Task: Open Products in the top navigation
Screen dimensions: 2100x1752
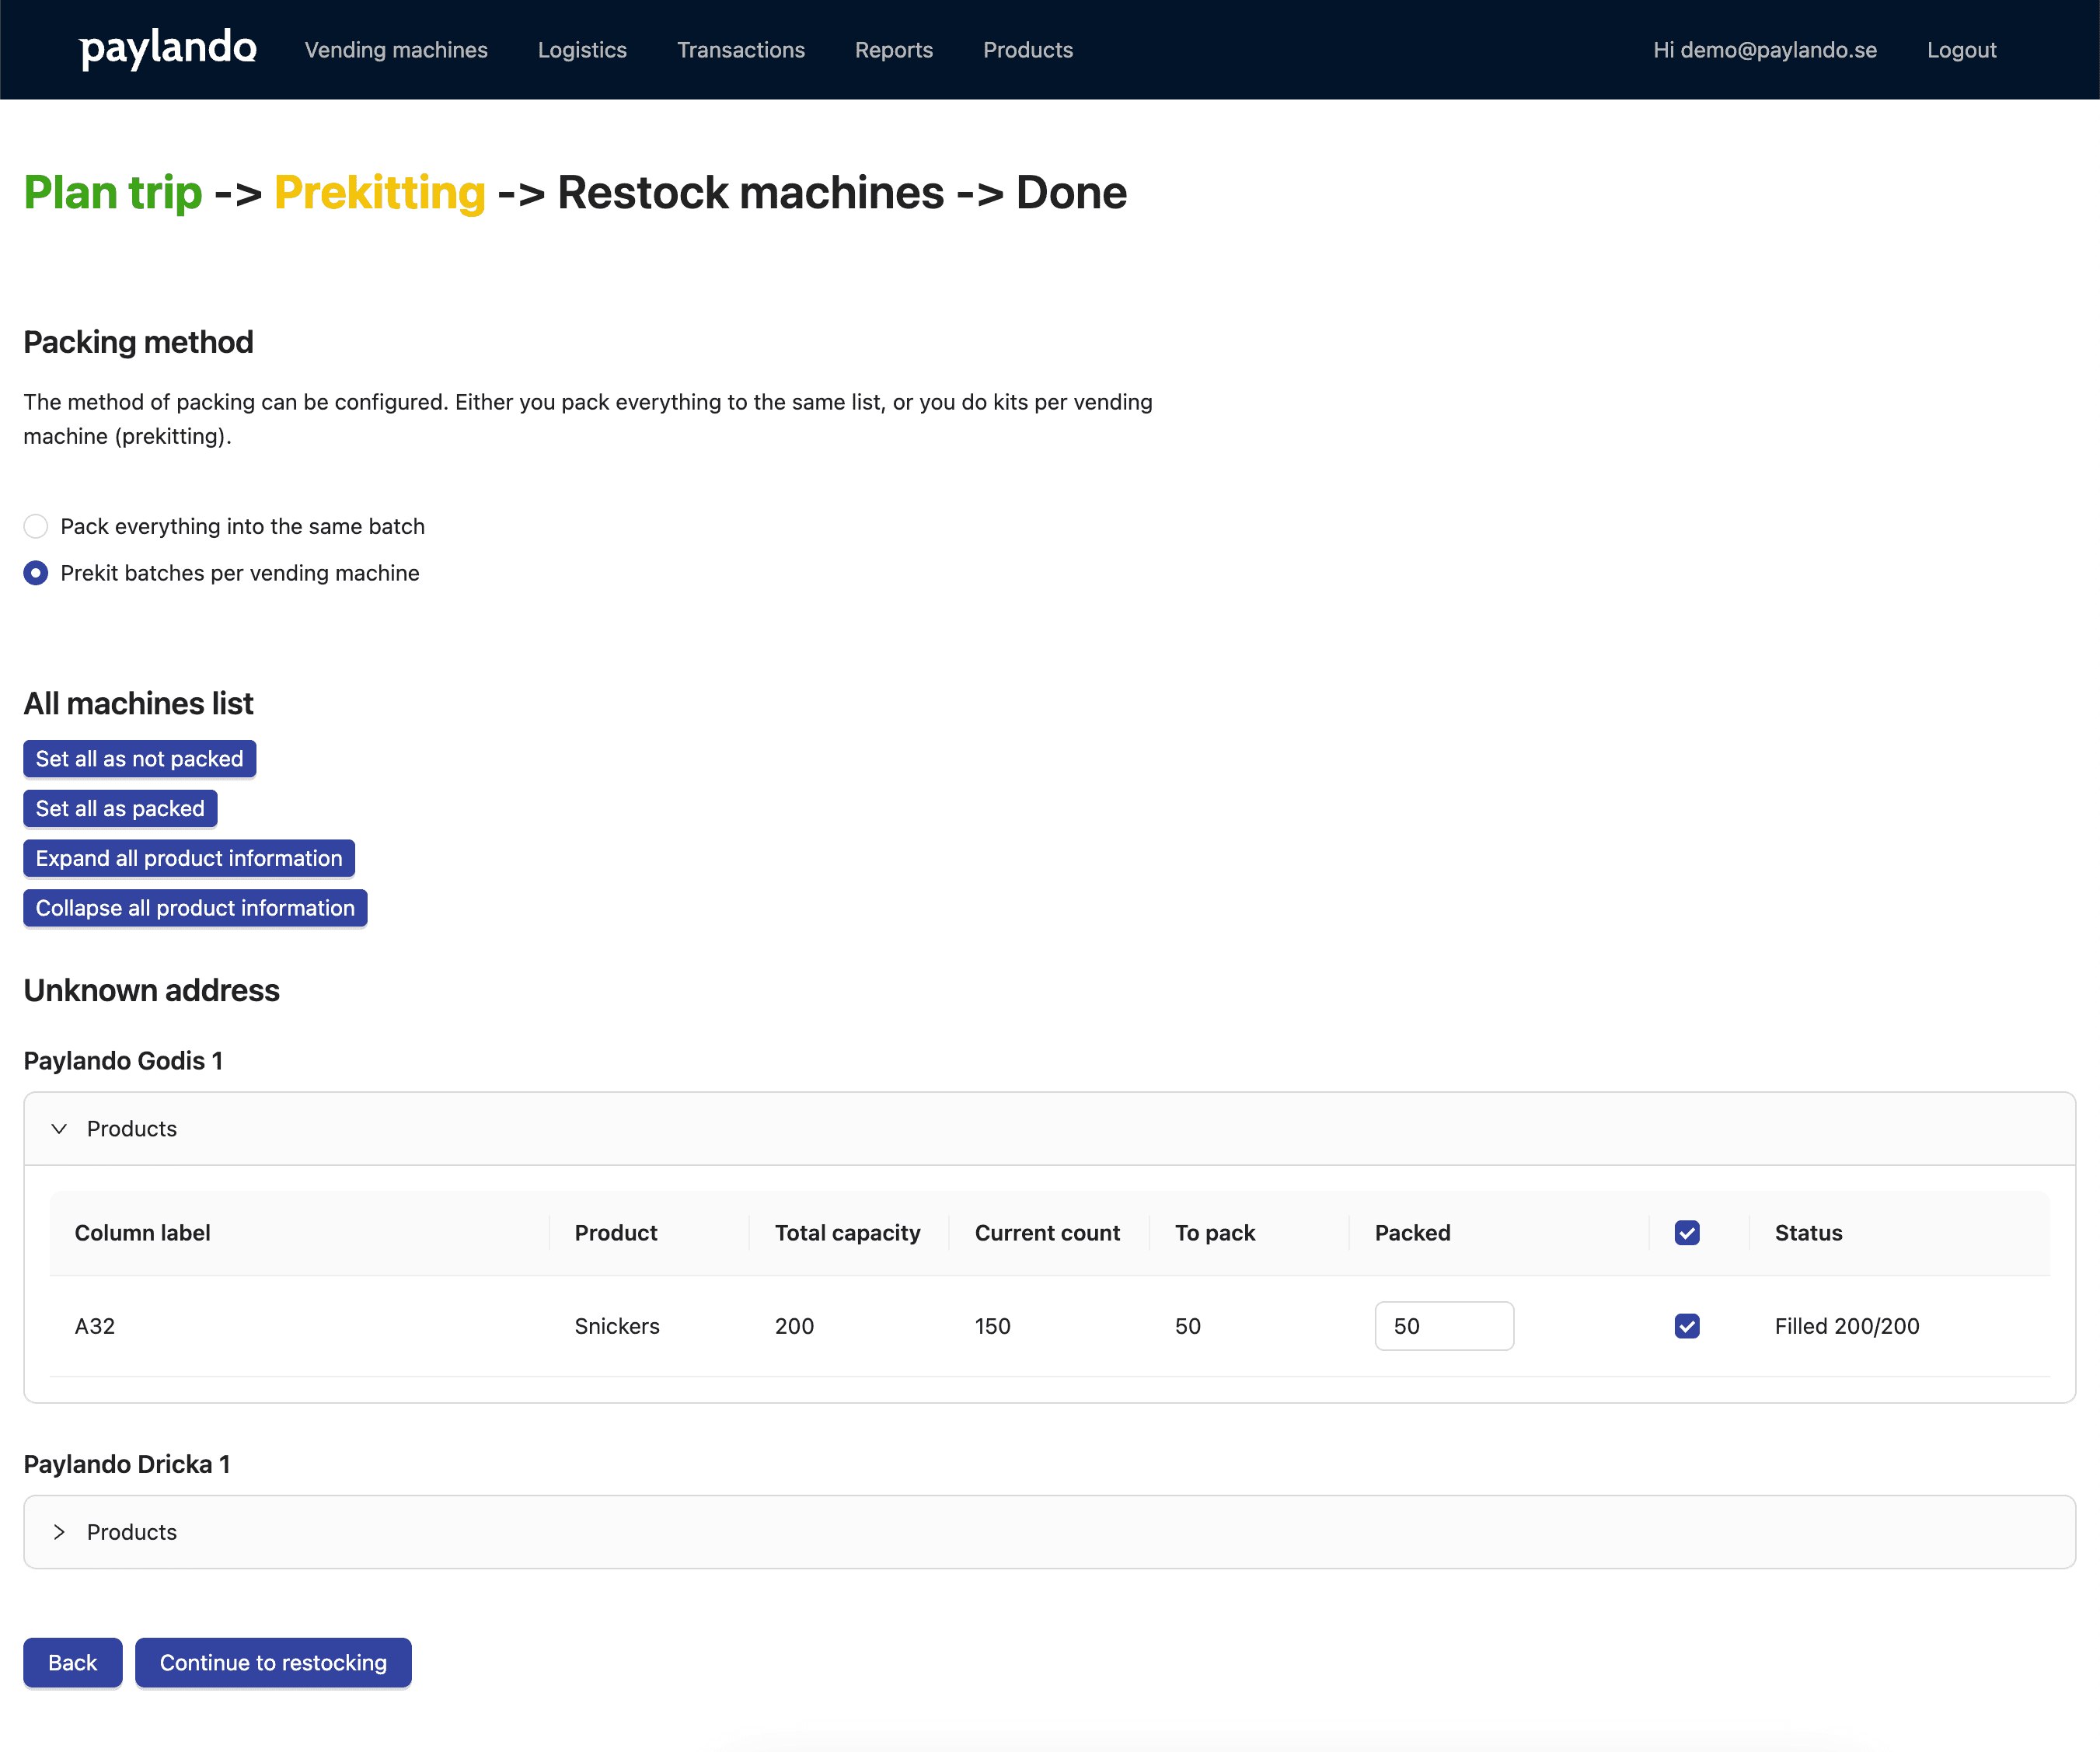Action: (x=1028, y=50)
